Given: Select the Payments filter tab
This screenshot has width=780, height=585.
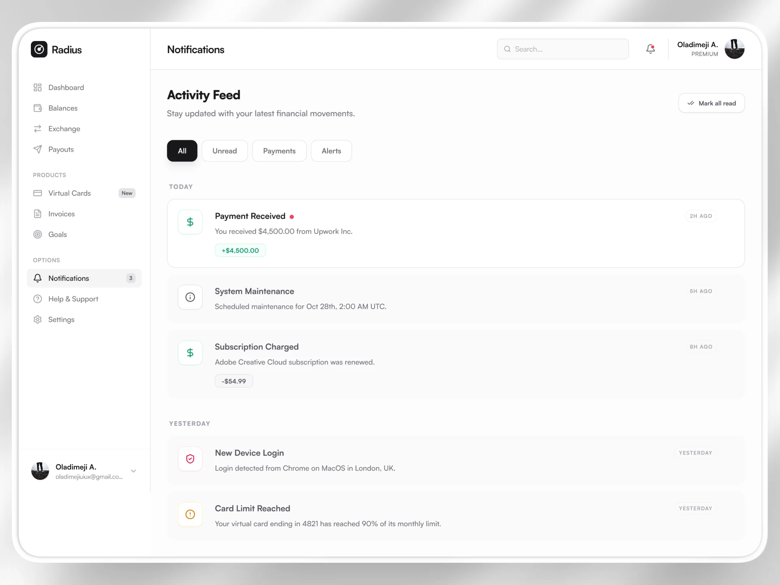Looking at the screenshot, I should (279, 151).
